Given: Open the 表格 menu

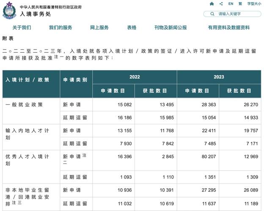Looking at the screenshot, I should coord(132,27).
